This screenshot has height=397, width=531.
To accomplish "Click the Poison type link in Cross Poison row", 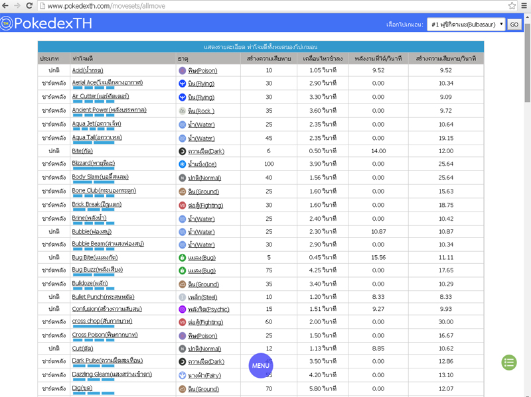I will pos(202,336).
